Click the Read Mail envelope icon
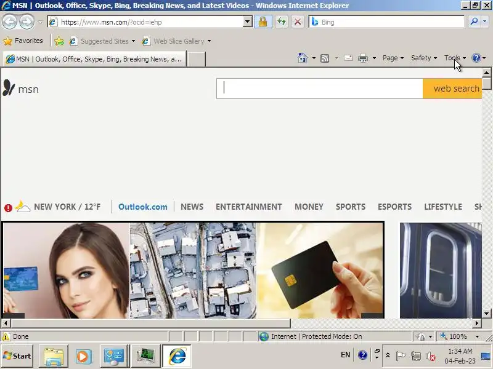This screenshot has width=493, height=369. tap(348, 58)
